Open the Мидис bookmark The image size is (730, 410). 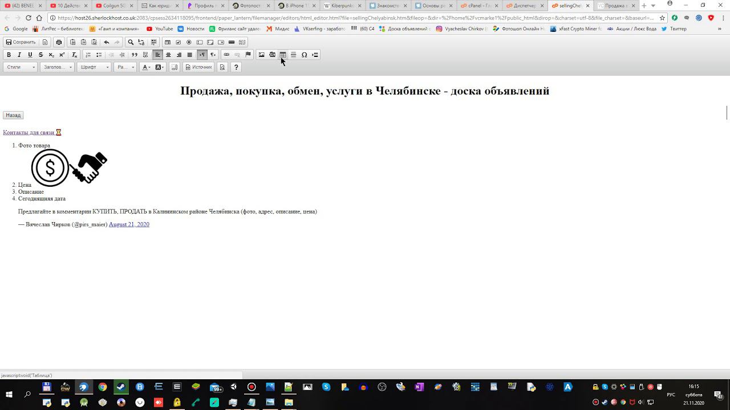click(x=278, y=28)
